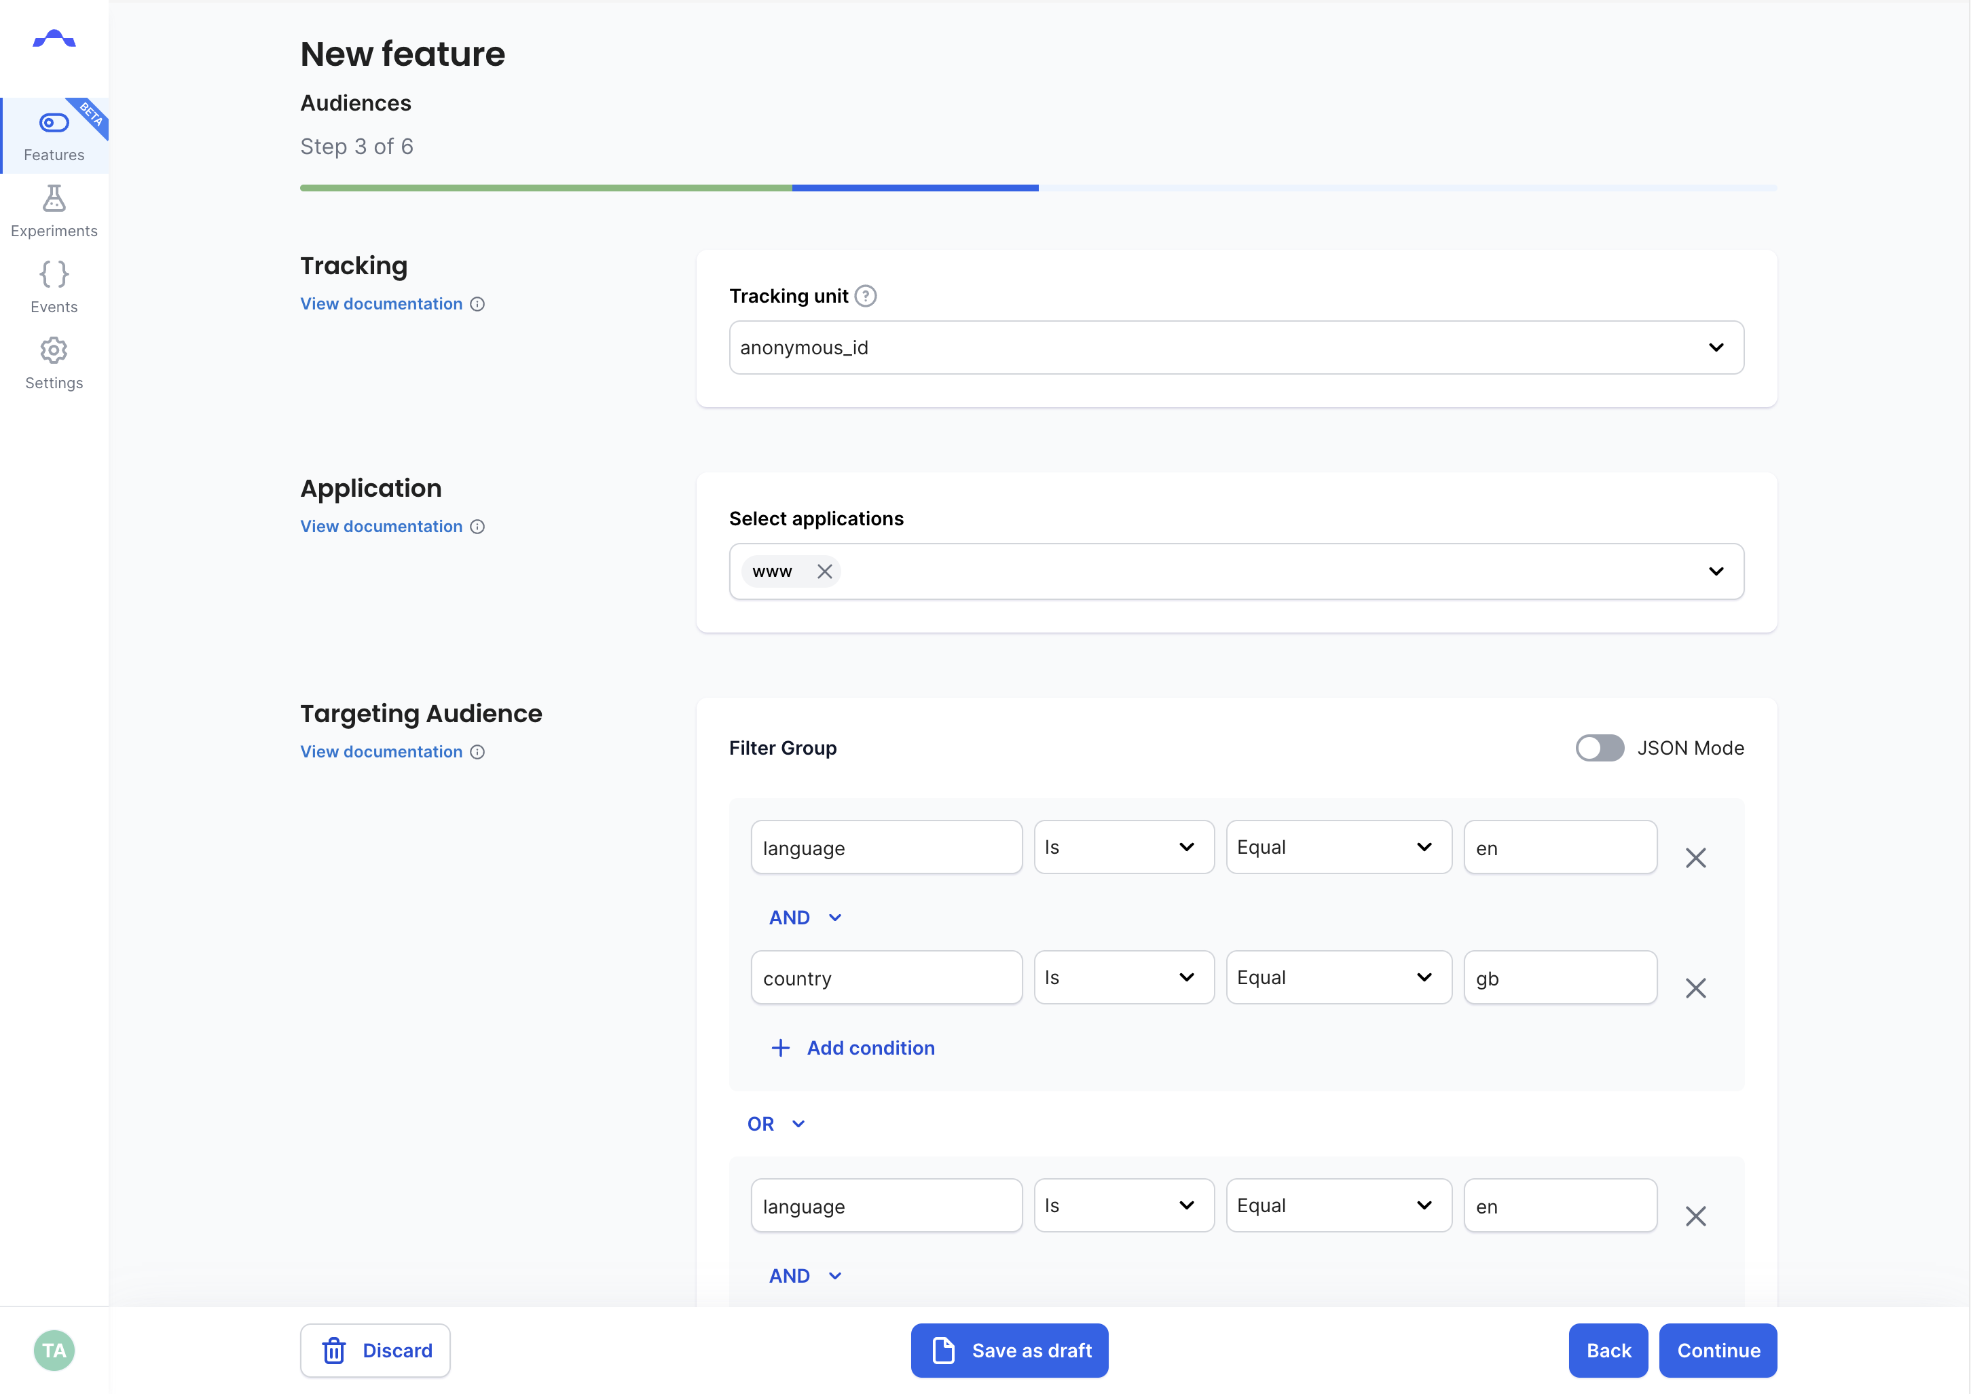Open the Equal dropdown in country row
The height and width of the screenshot is (1394, 1971).
pyautogui.click(x=1338, y=978)
